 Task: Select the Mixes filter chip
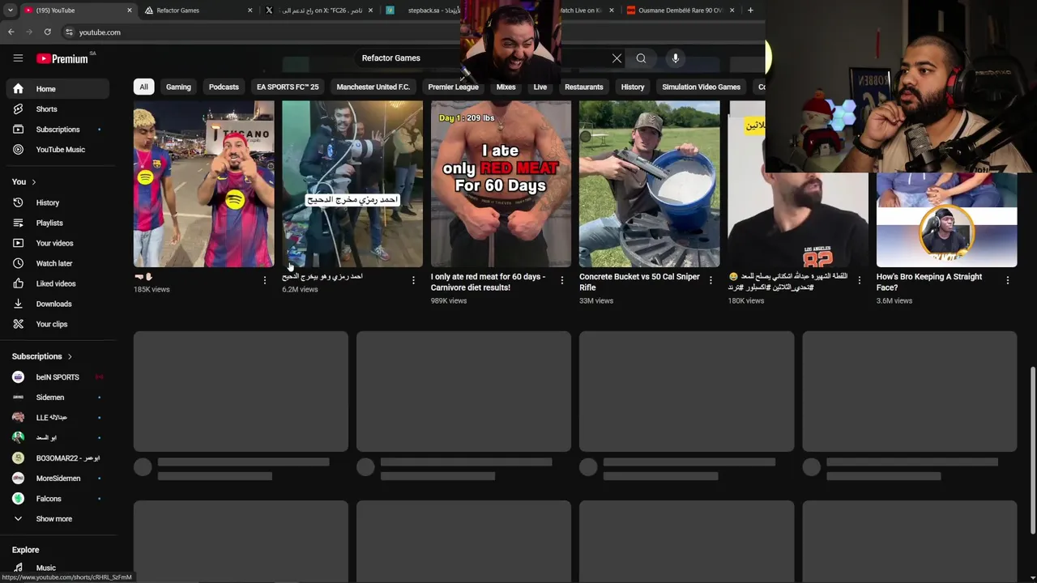pyautogui.click(x=506, y=87)
